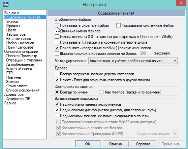The image size is (188, 149).
Task: Open Шрифты settings page
Action: pos(13,26)
